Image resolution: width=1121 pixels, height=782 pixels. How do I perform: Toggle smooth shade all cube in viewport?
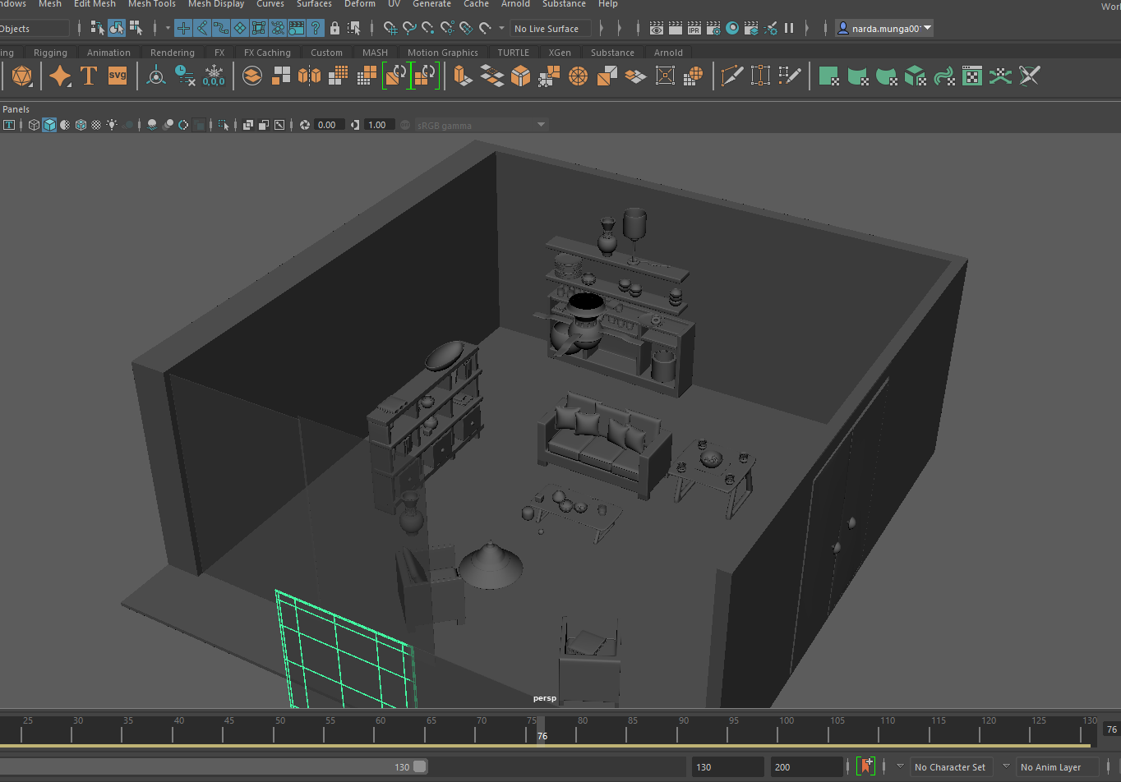pos(49,125)
